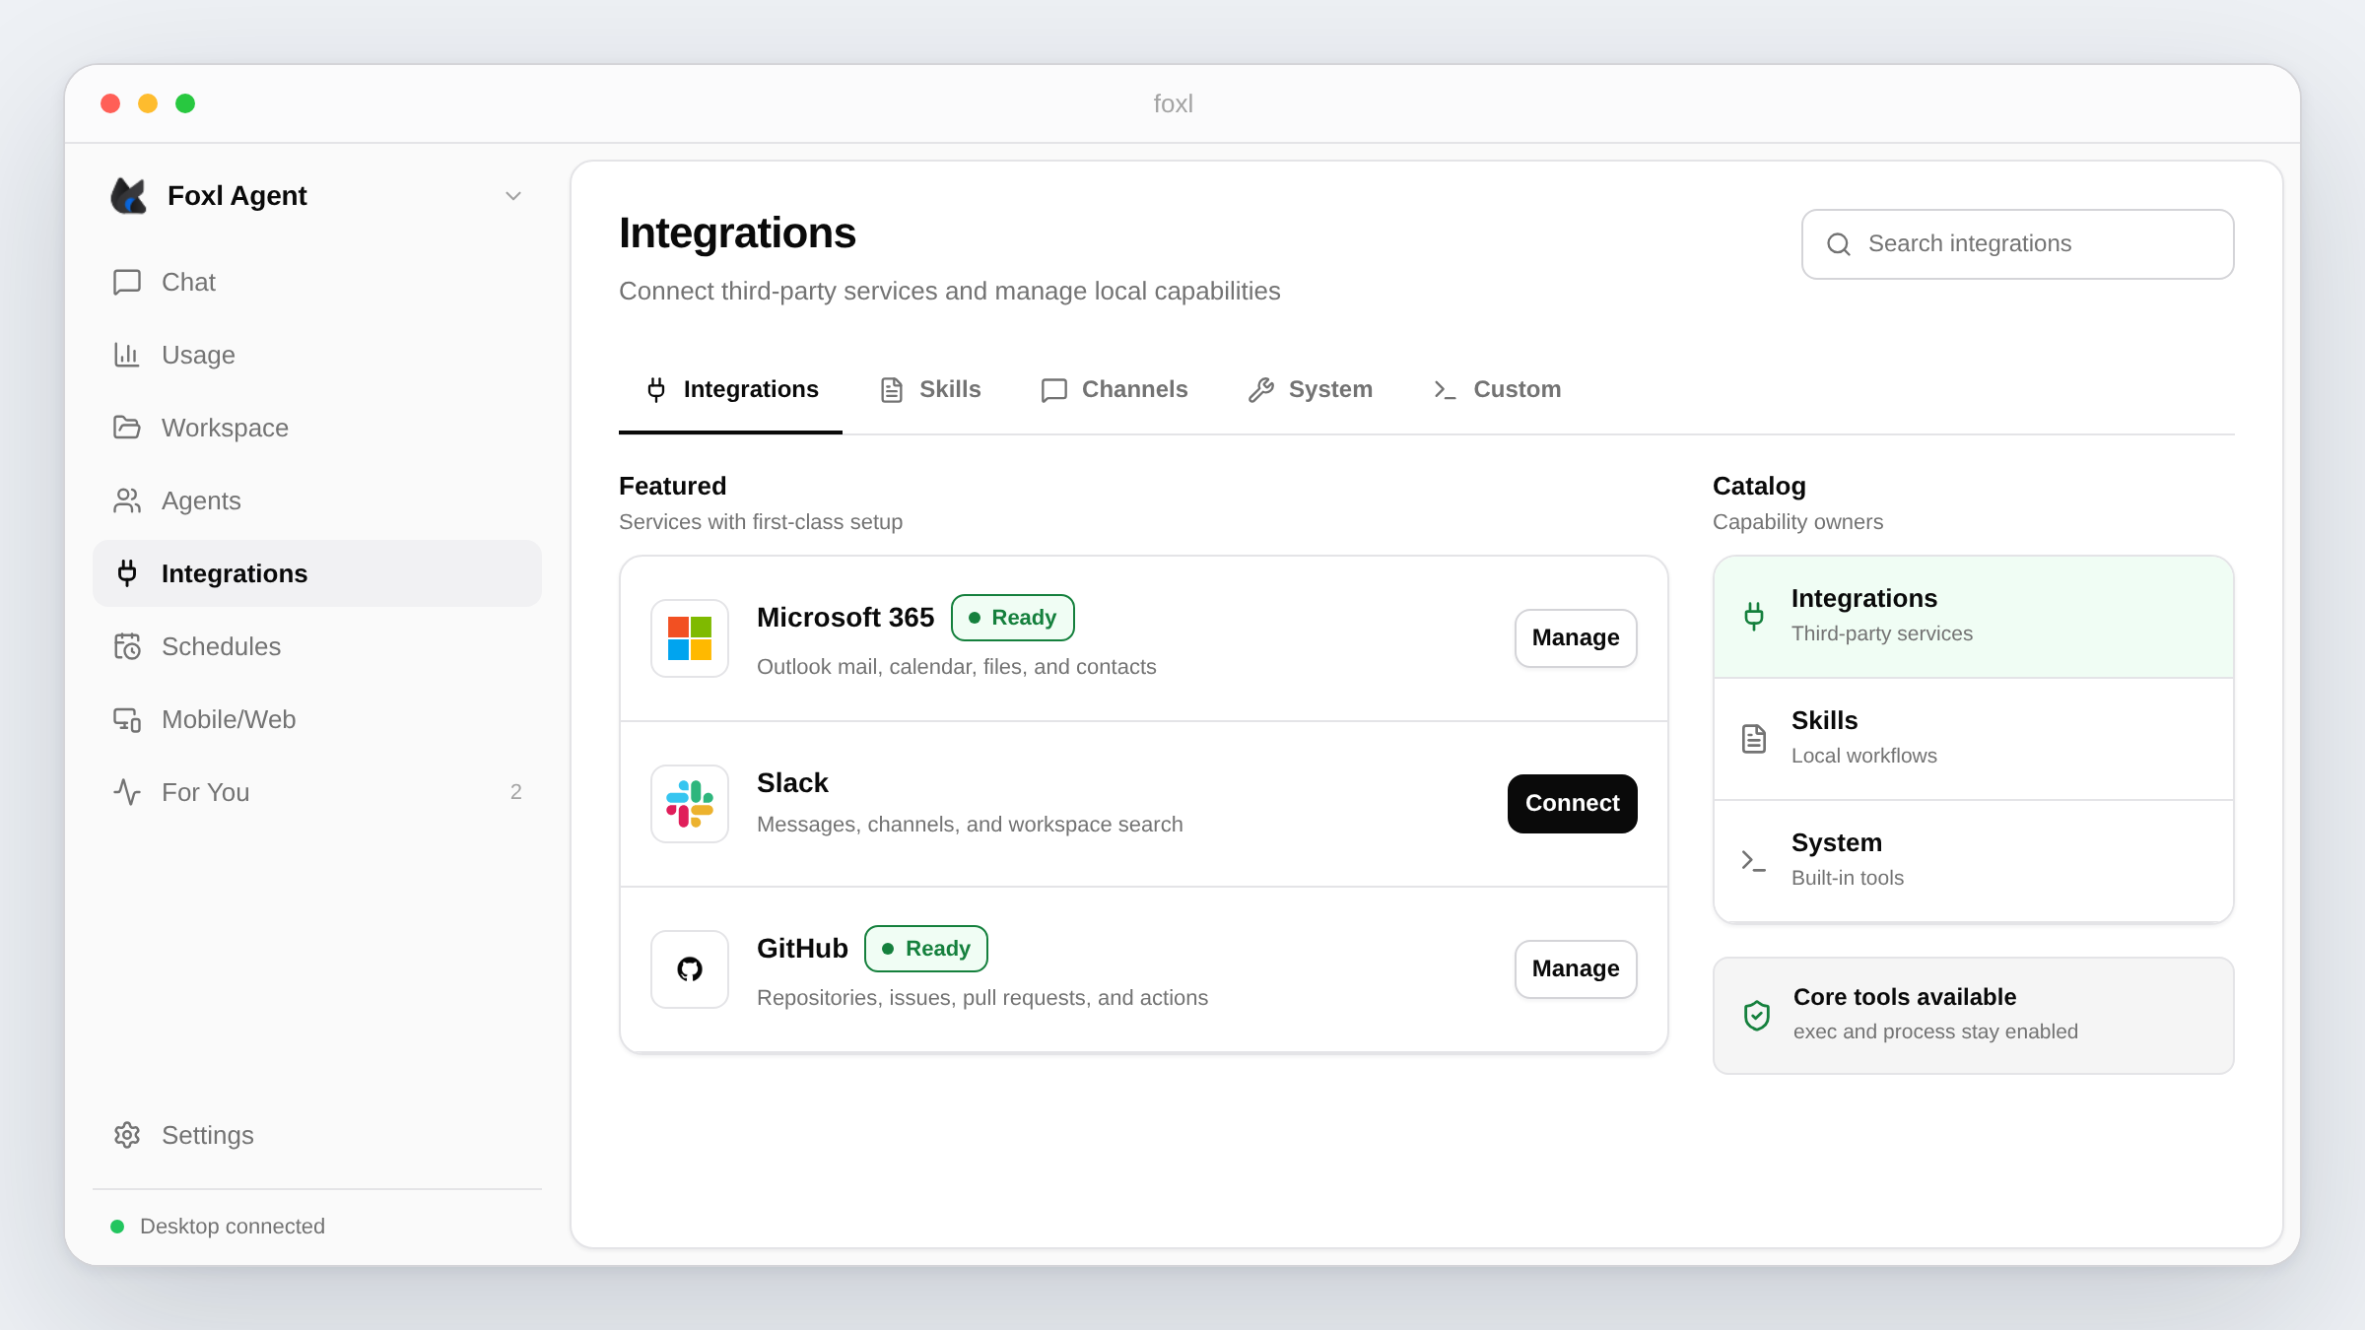Click the plug icon on the Integrations tab
2365x1330 pixels.
[656, 389]
